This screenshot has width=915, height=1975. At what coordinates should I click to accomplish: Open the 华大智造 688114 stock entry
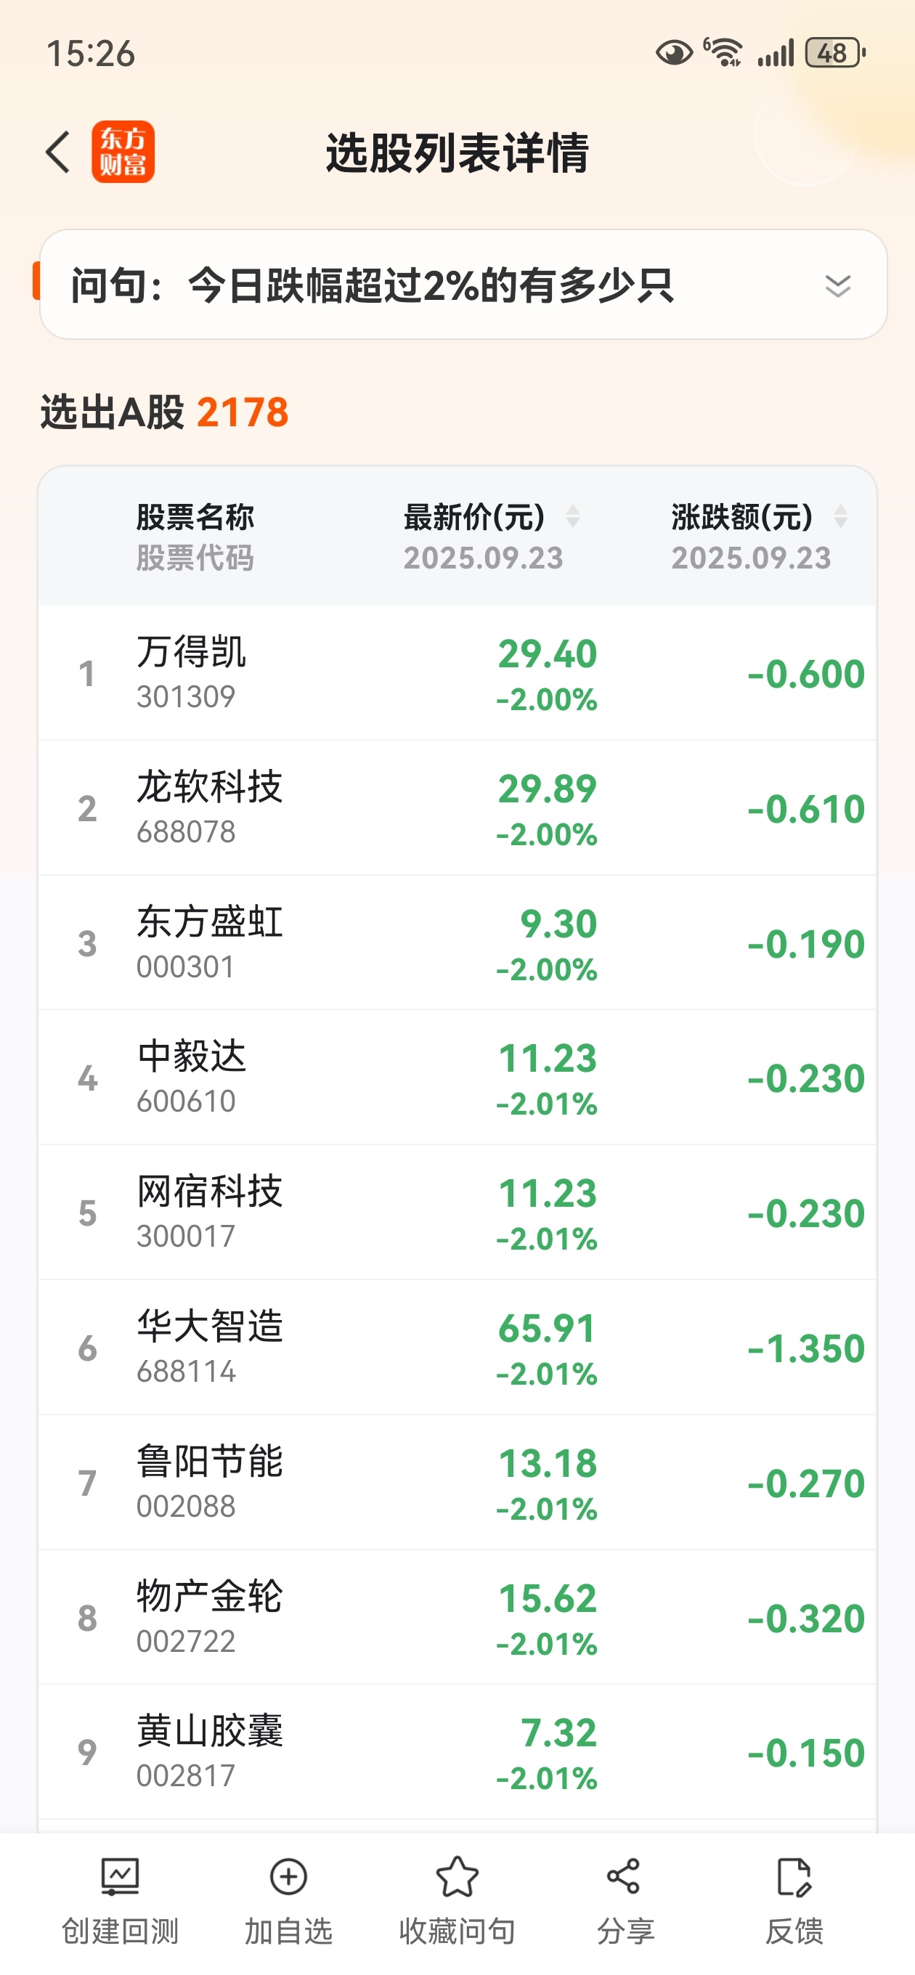457,1348
